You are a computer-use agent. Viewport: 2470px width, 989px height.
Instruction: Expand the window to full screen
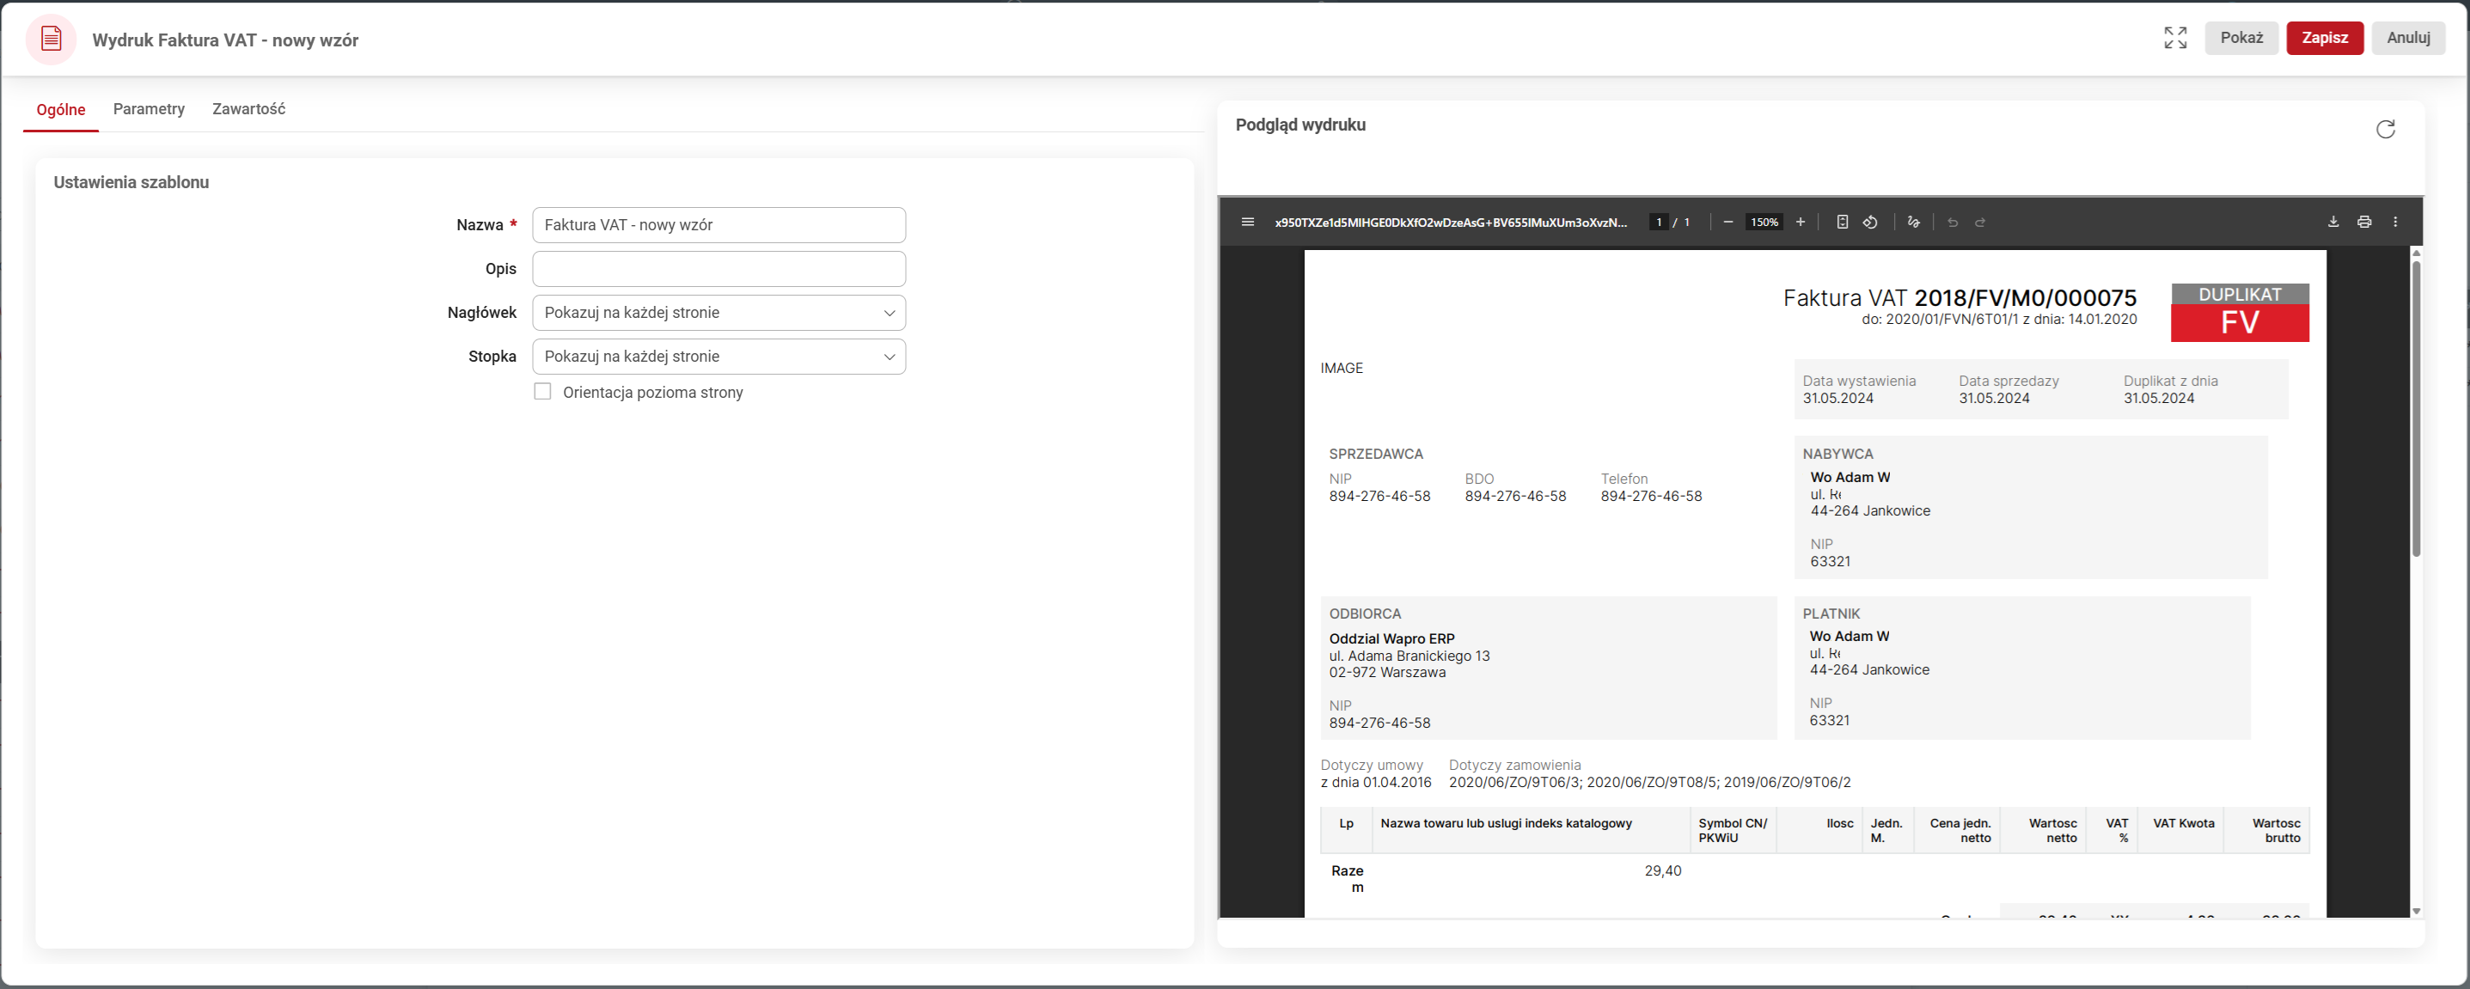pyautogui.click(x=2174, y=39)
